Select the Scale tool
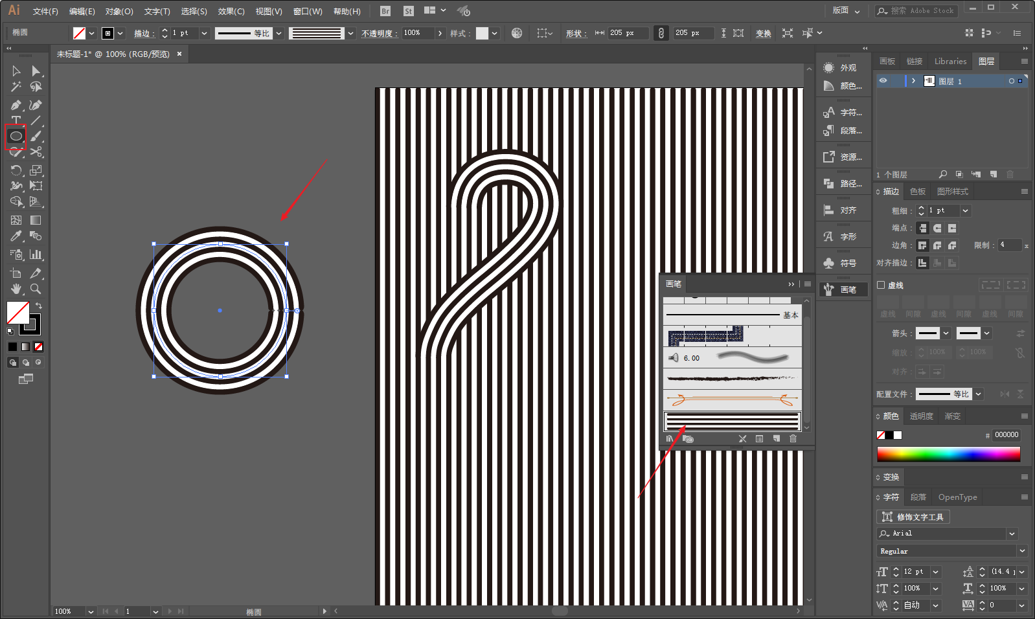 36,170
